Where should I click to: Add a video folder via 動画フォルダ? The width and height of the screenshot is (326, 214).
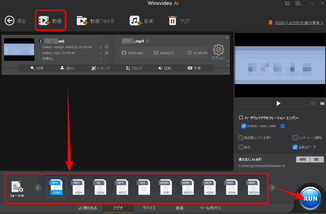95,21
